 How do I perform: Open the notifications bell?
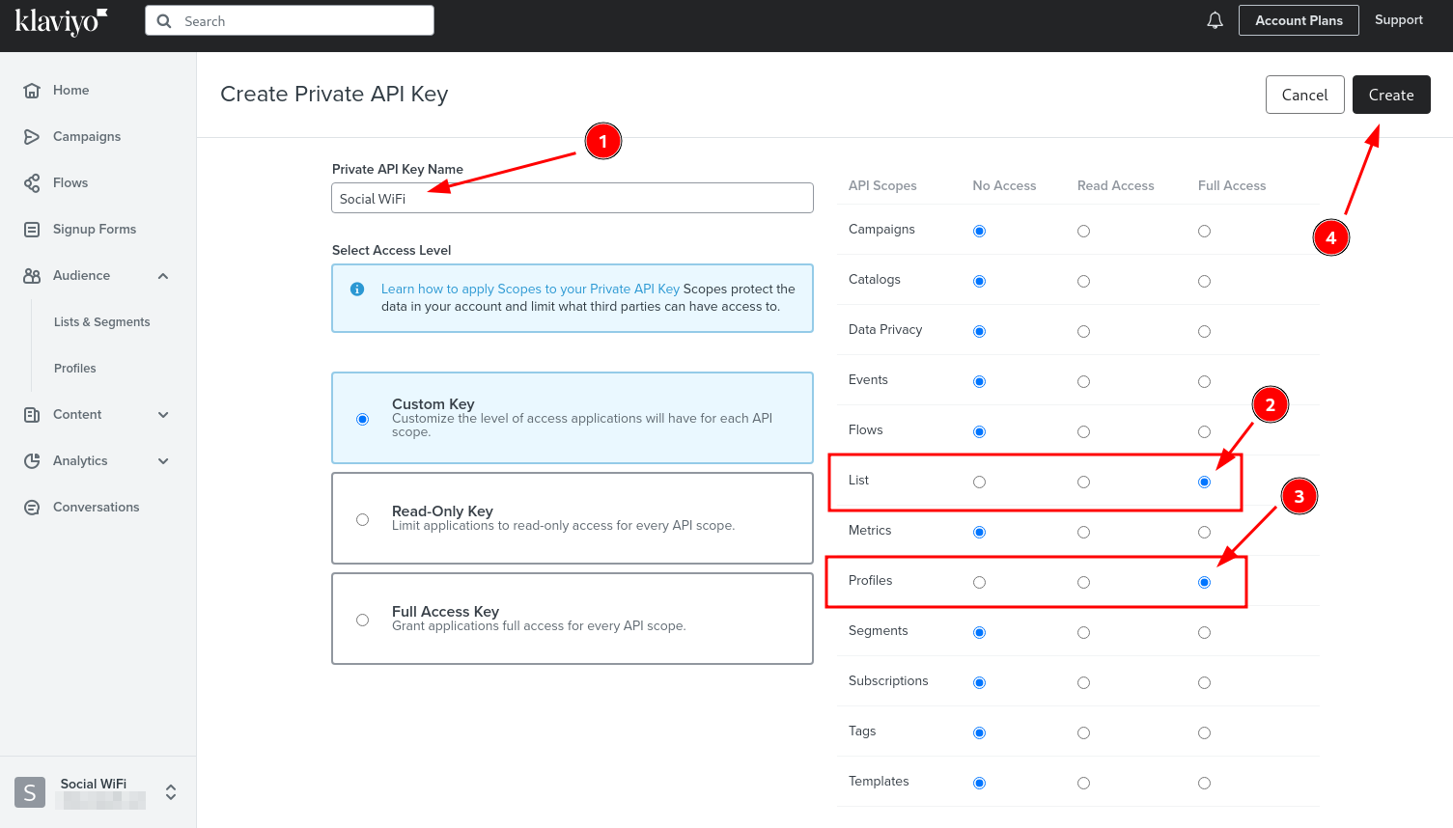(1215, 20)
